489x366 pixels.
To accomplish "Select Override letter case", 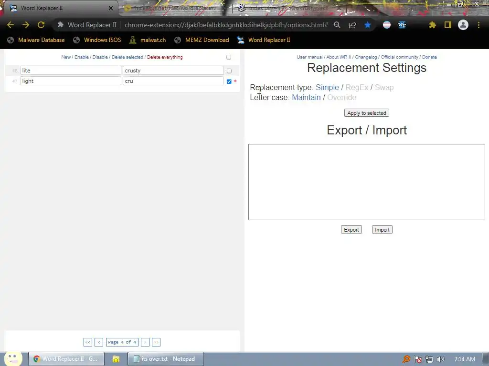I will (341, 97).
